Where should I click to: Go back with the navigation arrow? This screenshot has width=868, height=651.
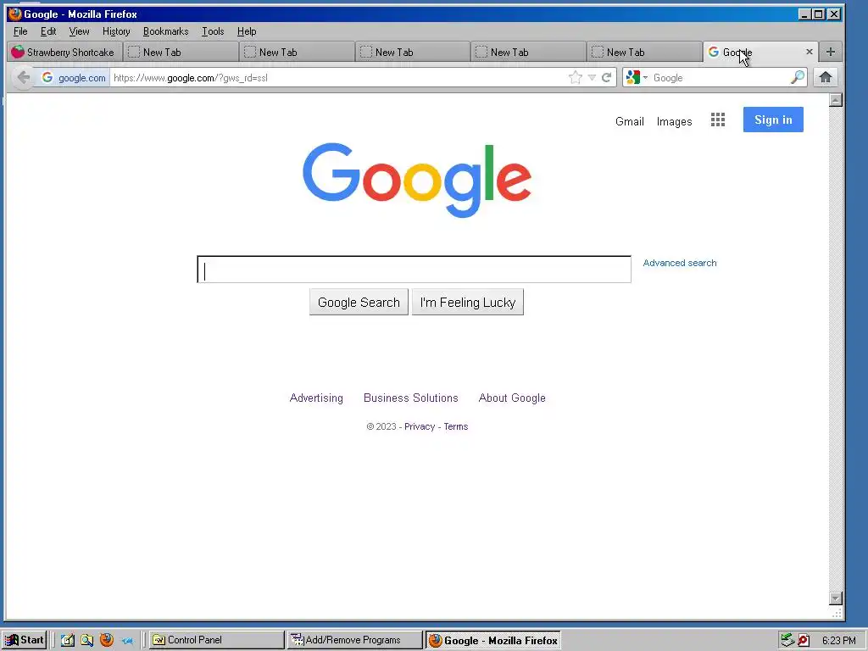[23, 77]
